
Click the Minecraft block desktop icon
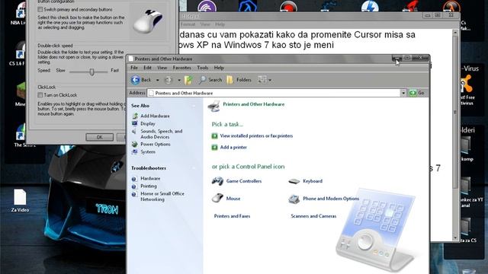point(21,91)
